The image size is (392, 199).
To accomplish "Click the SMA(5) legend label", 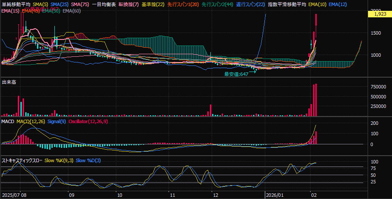I will click(41, 4).
